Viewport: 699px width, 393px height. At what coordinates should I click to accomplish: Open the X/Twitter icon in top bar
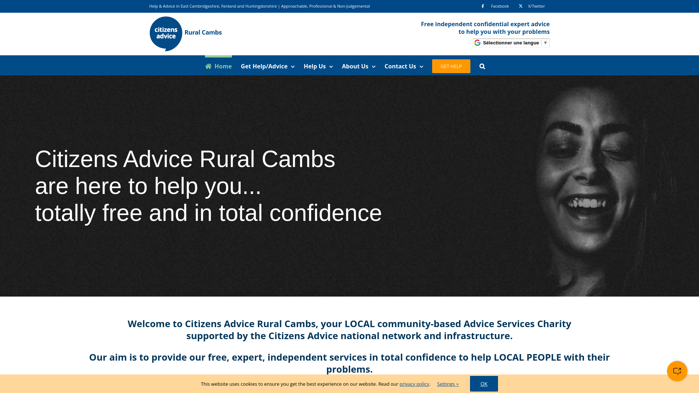[x=521, y=6]
